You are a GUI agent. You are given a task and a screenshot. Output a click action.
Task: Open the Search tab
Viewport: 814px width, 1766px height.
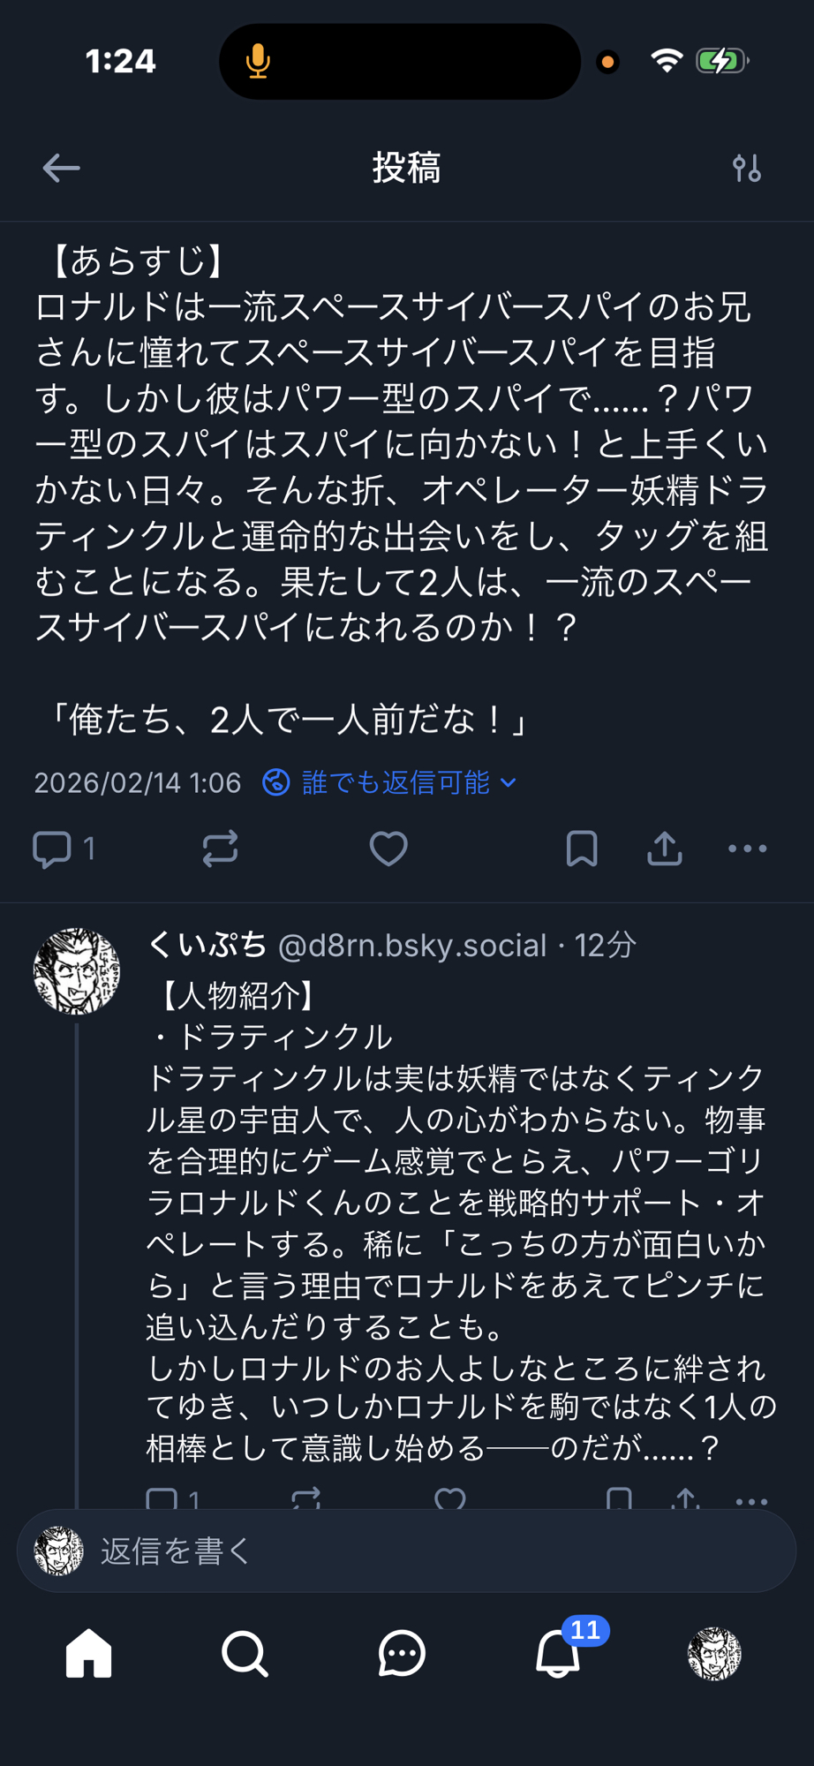[x=245, y=1653]
